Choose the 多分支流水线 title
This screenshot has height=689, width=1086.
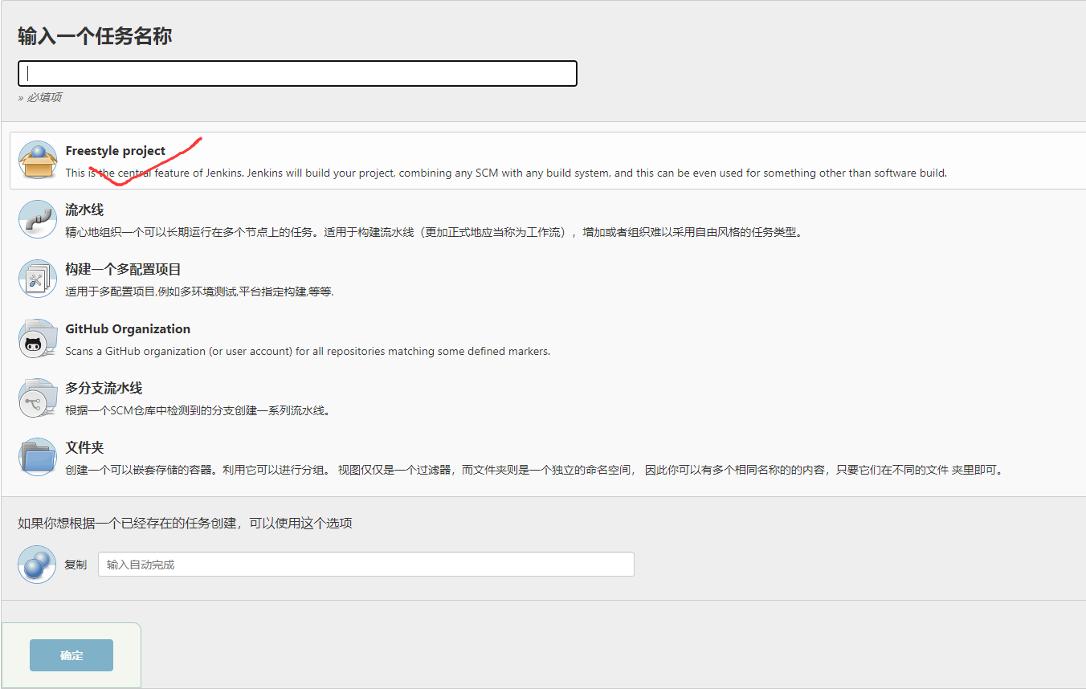tap(104, 389)
